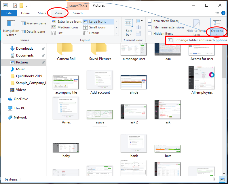Expand the Options dropdown arrow
The width and height of the screenshot is (228, 184).
[217, 34]
